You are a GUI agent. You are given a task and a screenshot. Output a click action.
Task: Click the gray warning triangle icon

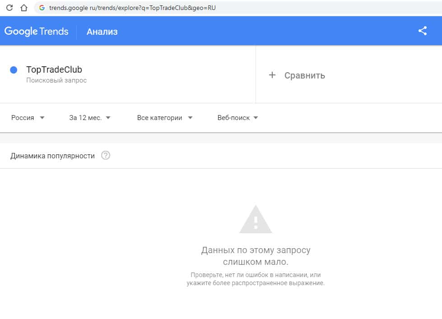coord(256,220)
